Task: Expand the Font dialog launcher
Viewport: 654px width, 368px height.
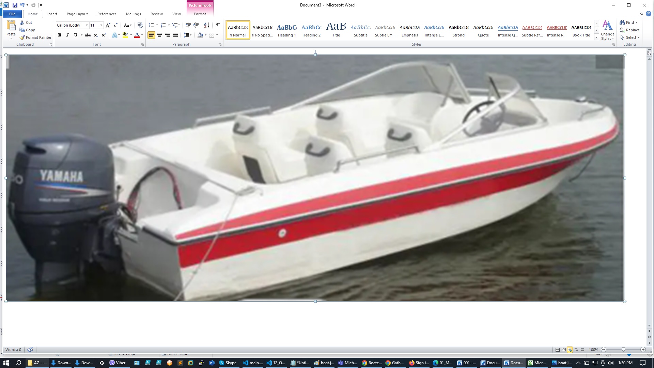Action: [x=142, y=45]
